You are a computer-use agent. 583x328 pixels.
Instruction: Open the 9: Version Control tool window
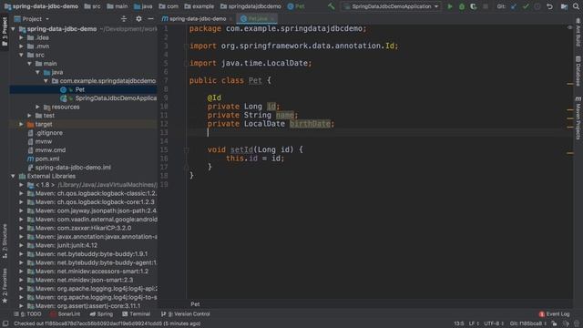186,314
